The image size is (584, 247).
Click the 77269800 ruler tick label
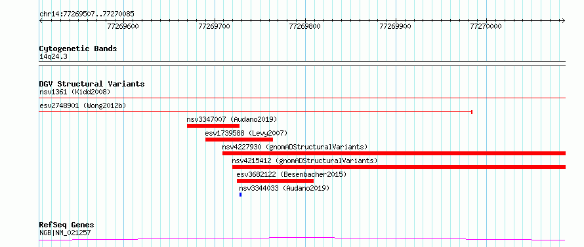pos(304,26)
